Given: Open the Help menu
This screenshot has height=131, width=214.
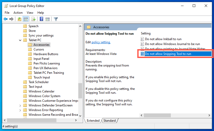Looking at the screenshot, I should point(41,13).
